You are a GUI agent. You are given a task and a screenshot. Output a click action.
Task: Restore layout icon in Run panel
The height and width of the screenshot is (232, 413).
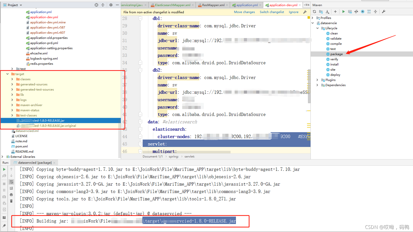pyautogui.click(x=4, y=218)
